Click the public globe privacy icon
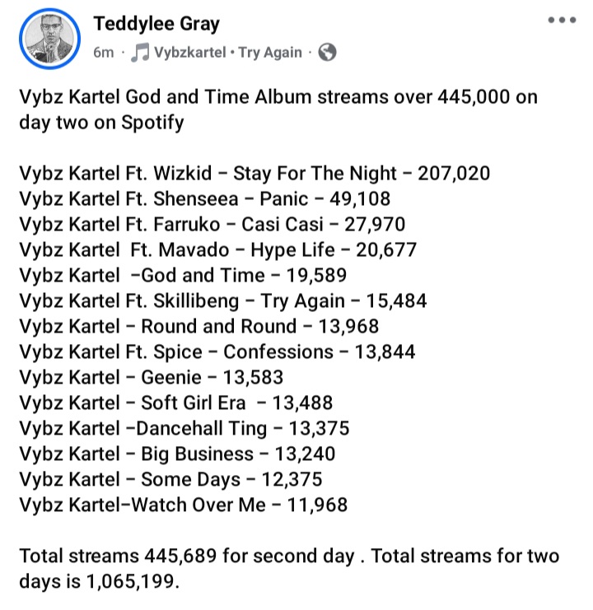 [x=327, y=52]
